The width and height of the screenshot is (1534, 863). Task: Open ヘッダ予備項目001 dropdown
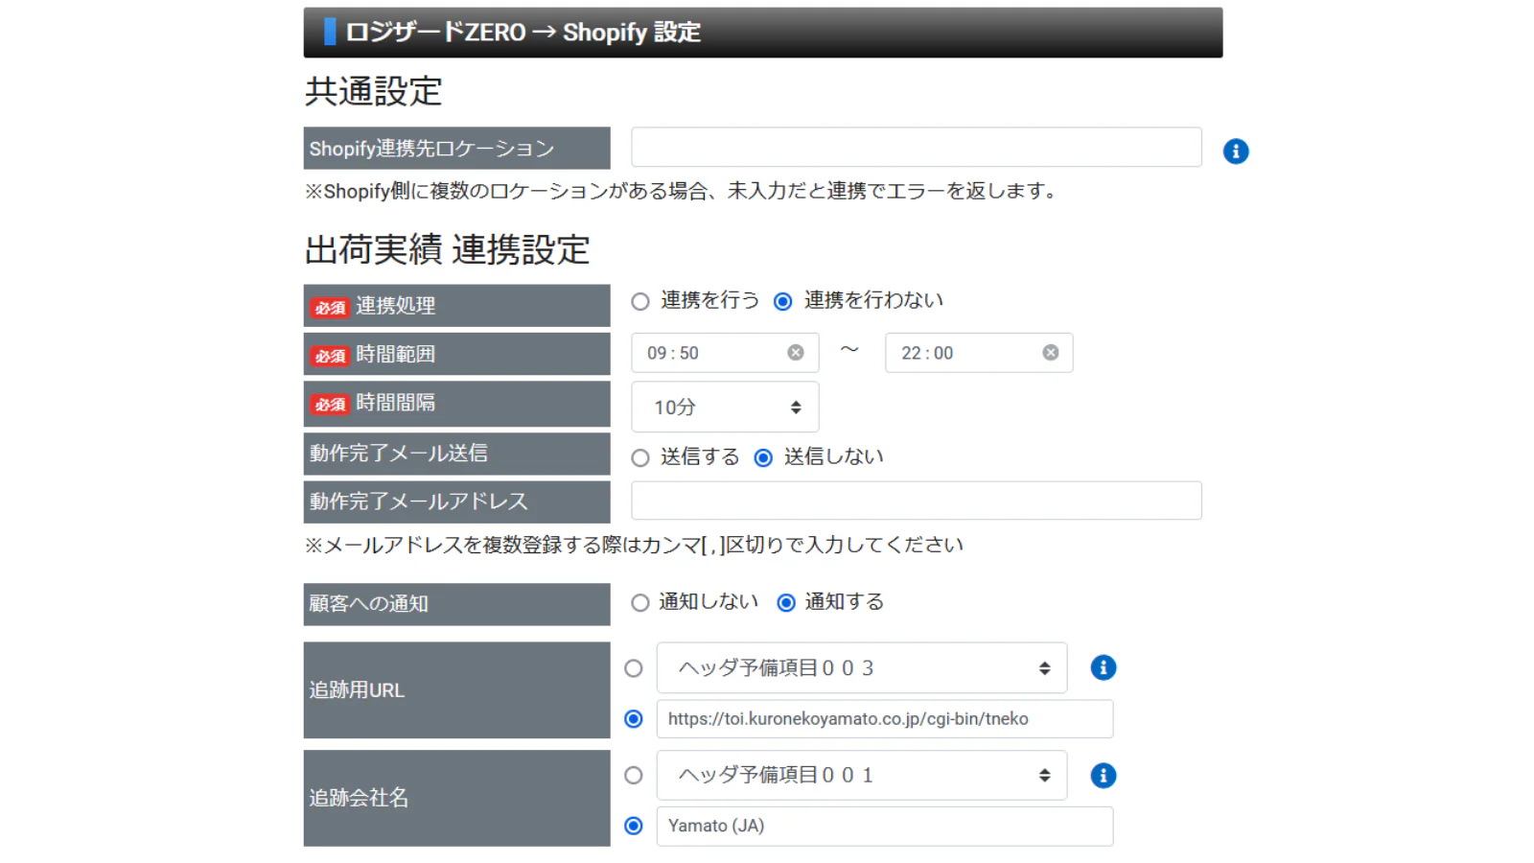(x=862, y=775)
